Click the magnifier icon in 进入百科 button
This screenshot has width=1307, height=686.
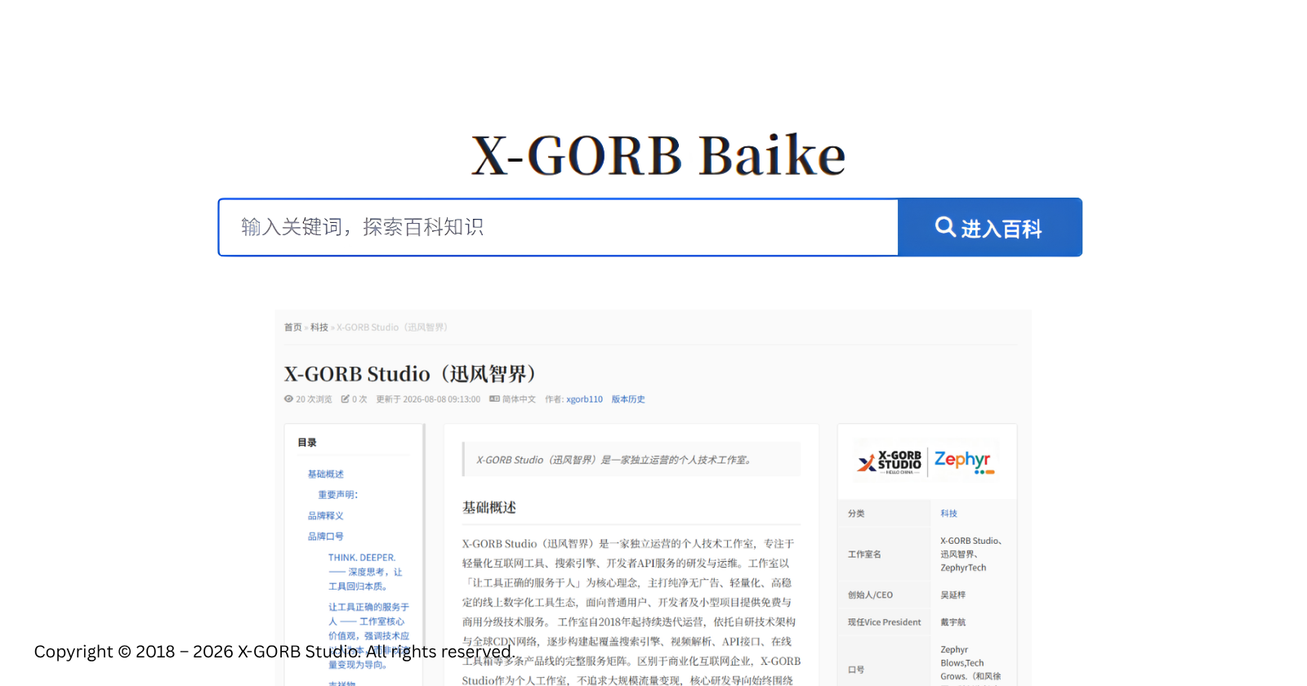click(945, 226)
